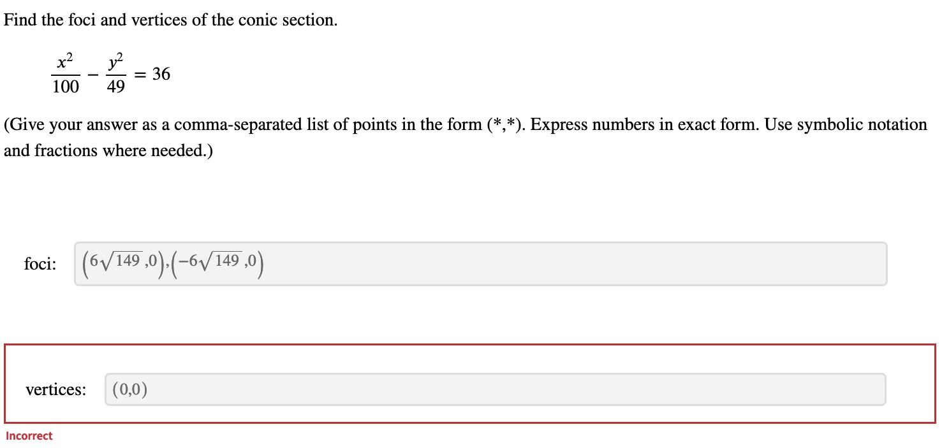942x448 pixels.
Task: Select the entered foci answer expression
Action: [172, 261]
